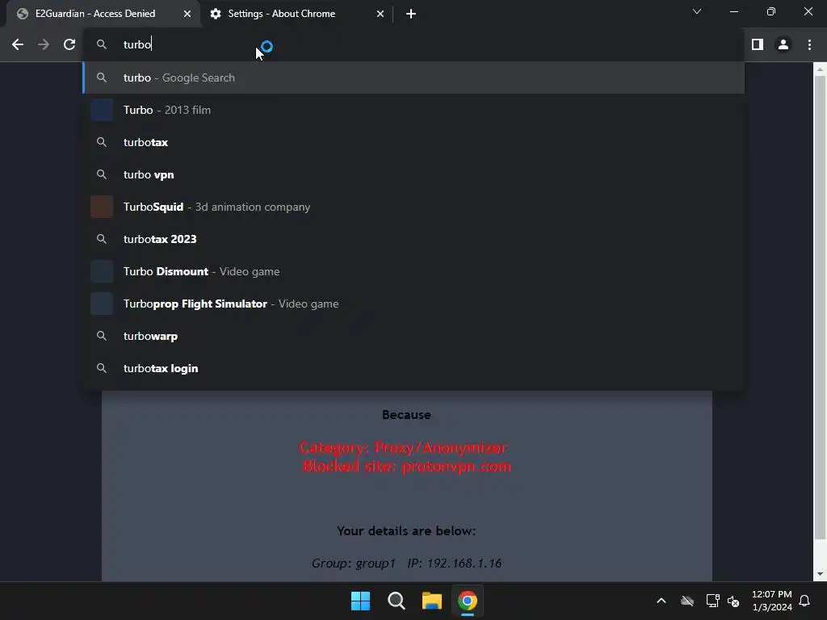The height and width of the screenshot is (620, 827).
Task: Show hidden system tray icons
Action: (x=661, y=601)
